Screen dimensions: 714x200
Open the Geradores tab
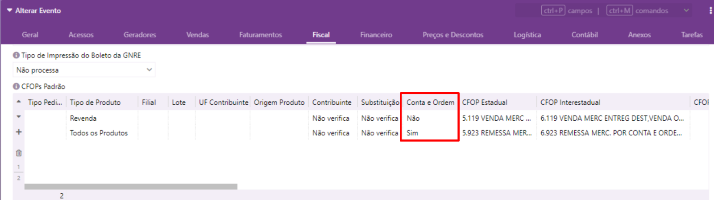click(140, 35)
